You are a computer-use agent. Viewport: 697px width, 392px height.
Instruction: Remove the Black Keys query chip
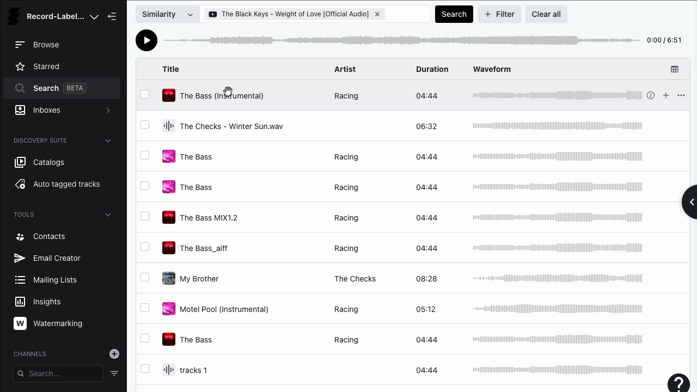[377, 14]
